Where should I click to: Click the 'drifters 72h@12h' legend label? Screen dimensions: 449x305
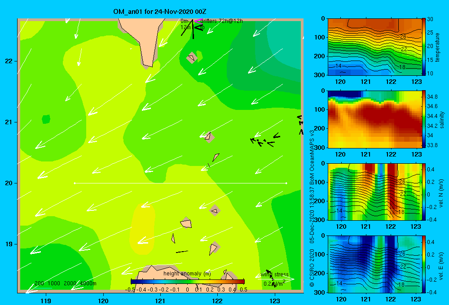tap(221, 21)
